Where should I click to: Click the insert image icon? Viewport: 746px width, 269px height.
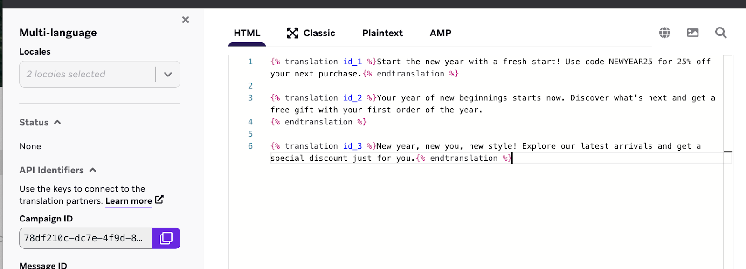pyautogui.click(x=692, y=33)
